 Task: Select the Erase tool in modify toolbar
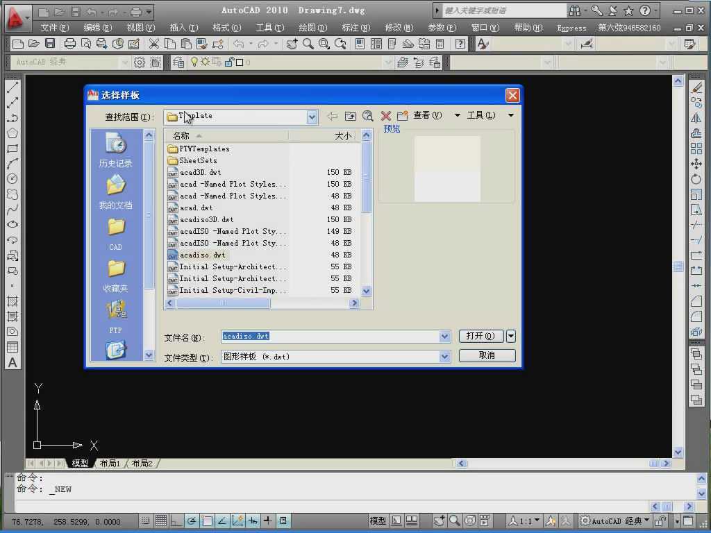[696, 87]
